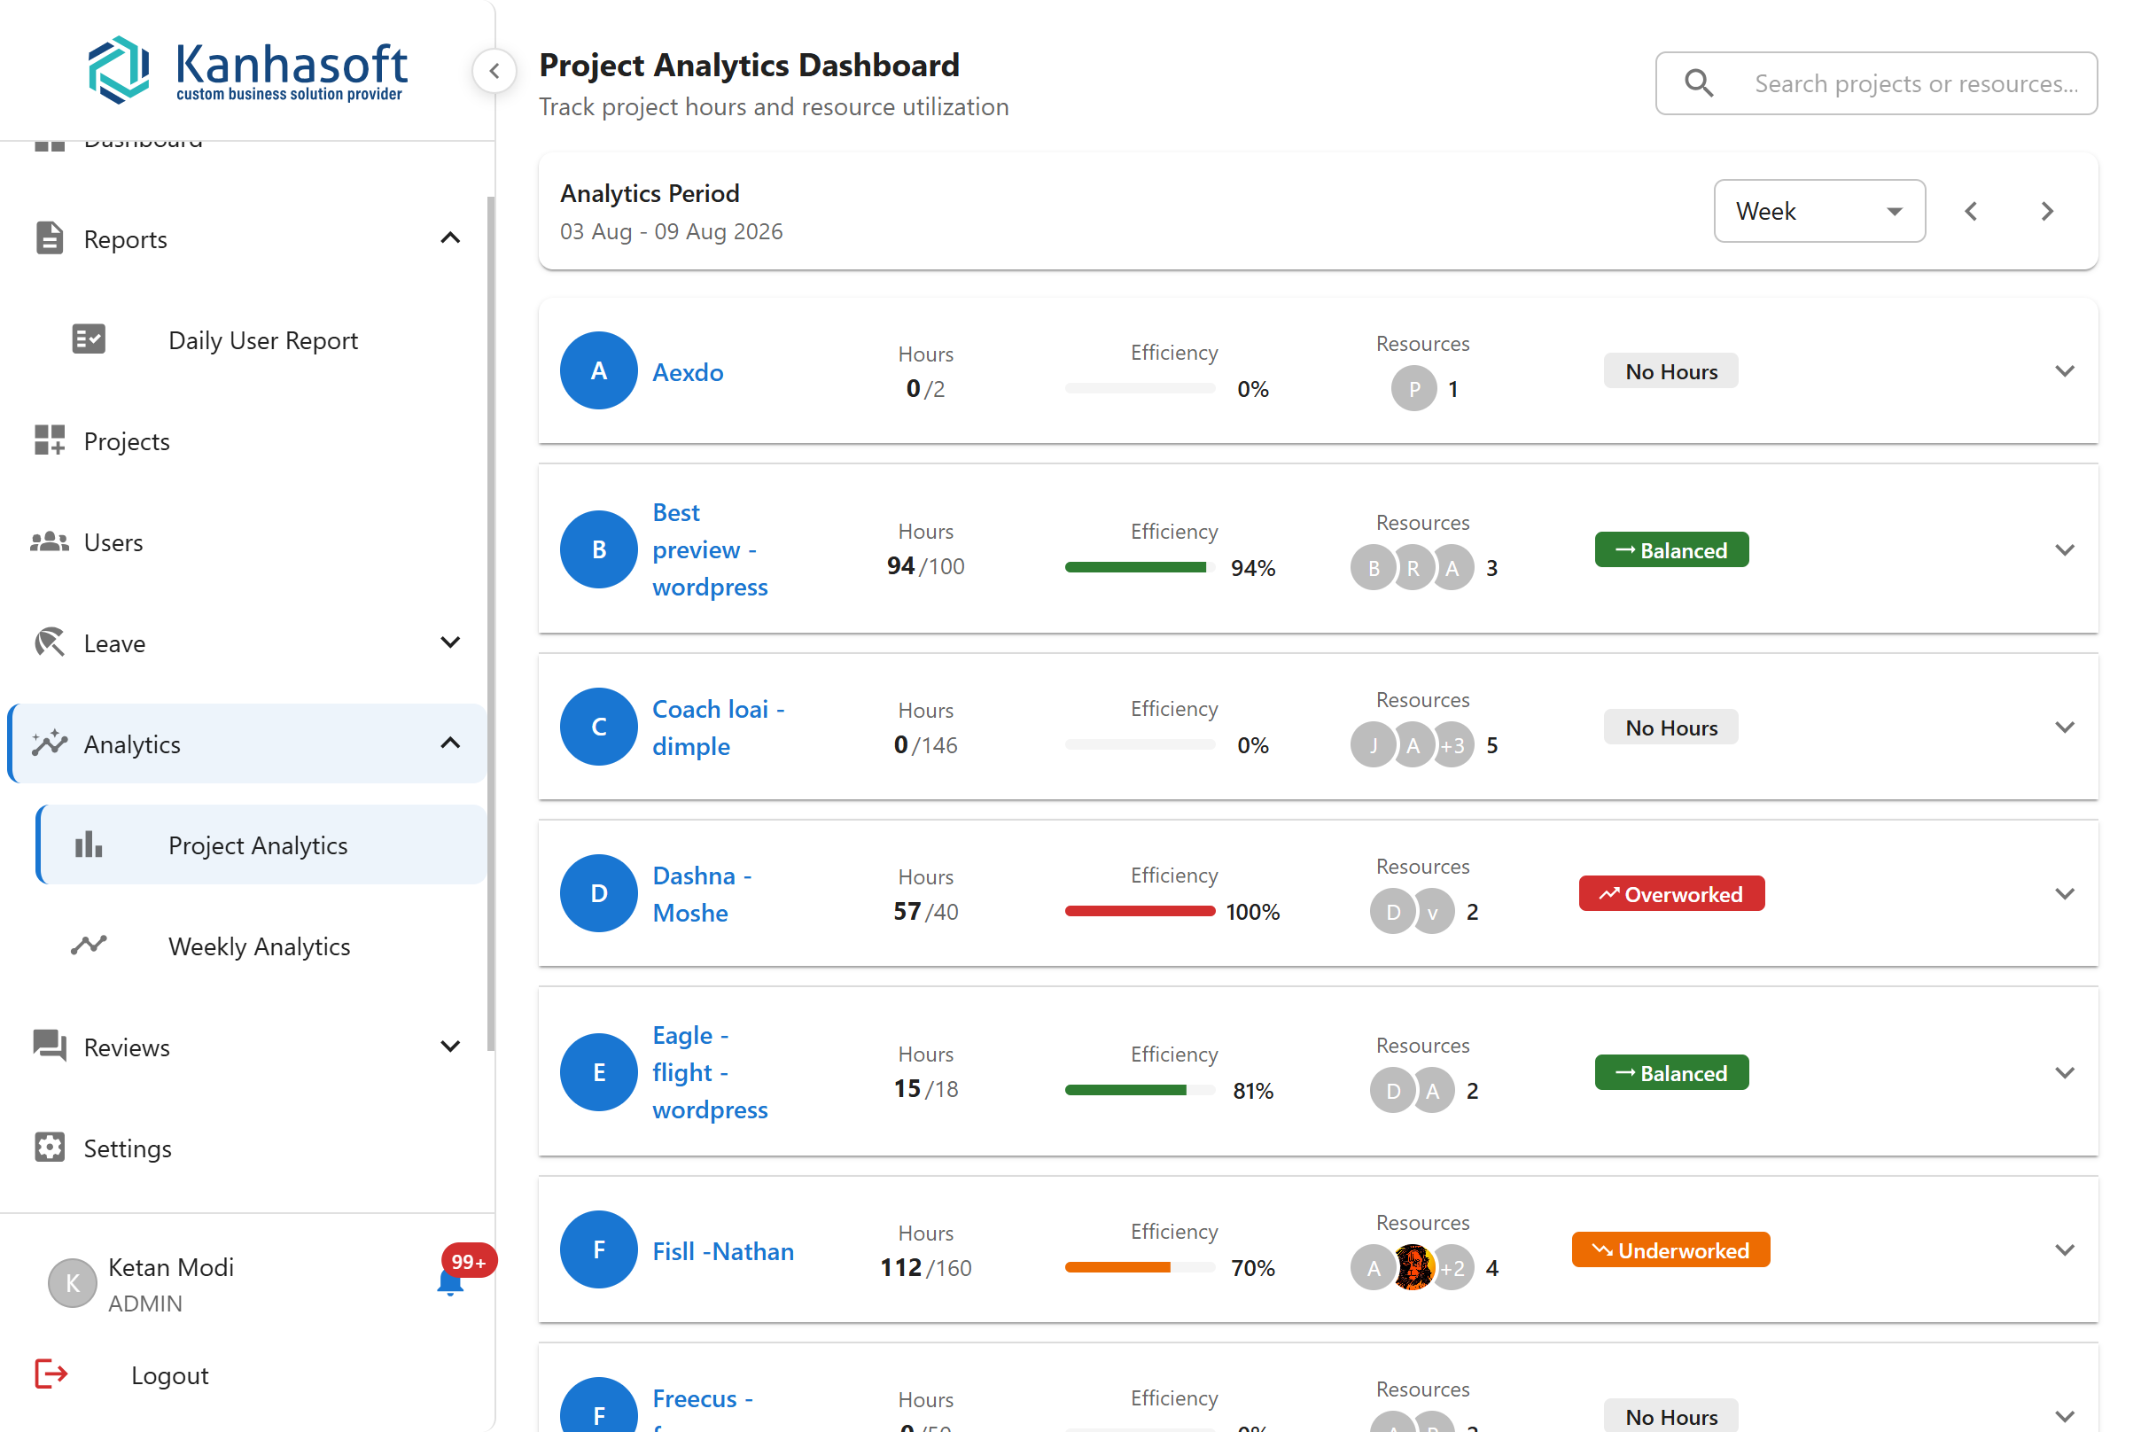
Task: Collapse the sidebar with the arrow button
Action: pos(494,70)
